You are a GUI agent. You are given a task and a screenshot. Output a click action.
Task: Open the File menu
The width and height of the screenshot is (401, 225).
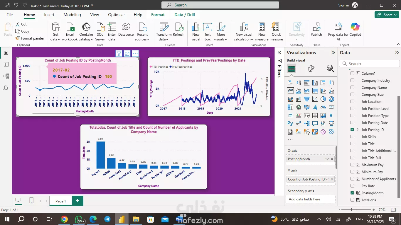click(10, 15)
